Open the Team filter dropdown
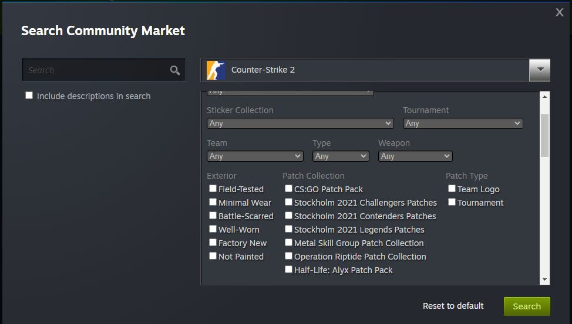The height and width of the screenshot is (324, 572). (x=255, y=156)
